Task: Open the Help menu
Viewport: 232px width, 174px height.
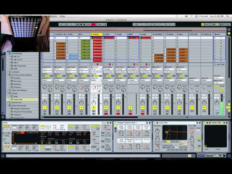Action: 62,16
